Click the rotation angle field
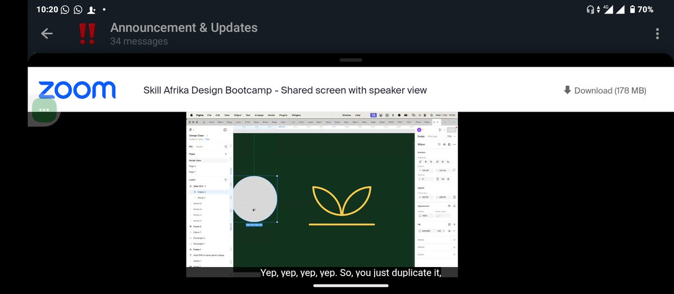 point(425,179)
